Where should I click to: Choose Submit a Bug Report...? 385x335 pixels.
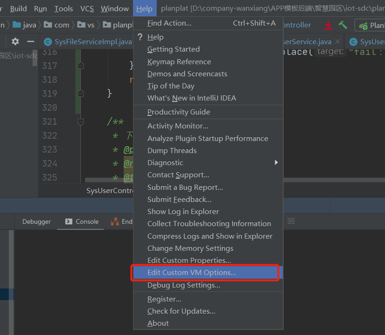pyautogui.click(x=208, y=188)
